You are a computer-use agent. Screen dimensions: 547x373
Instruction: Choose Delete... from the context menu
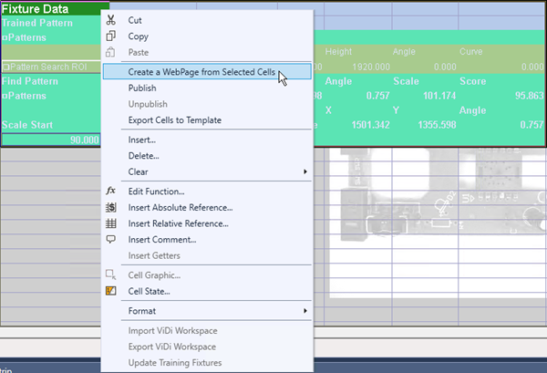click(143, 156)
